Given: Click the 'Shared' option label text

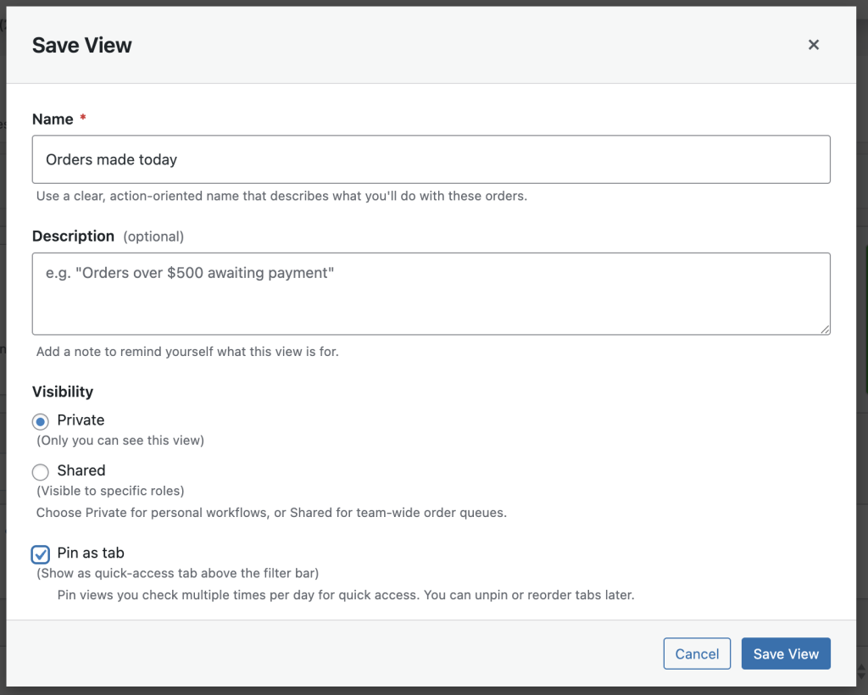Looking at the screenshot, I should coord(81,471).
